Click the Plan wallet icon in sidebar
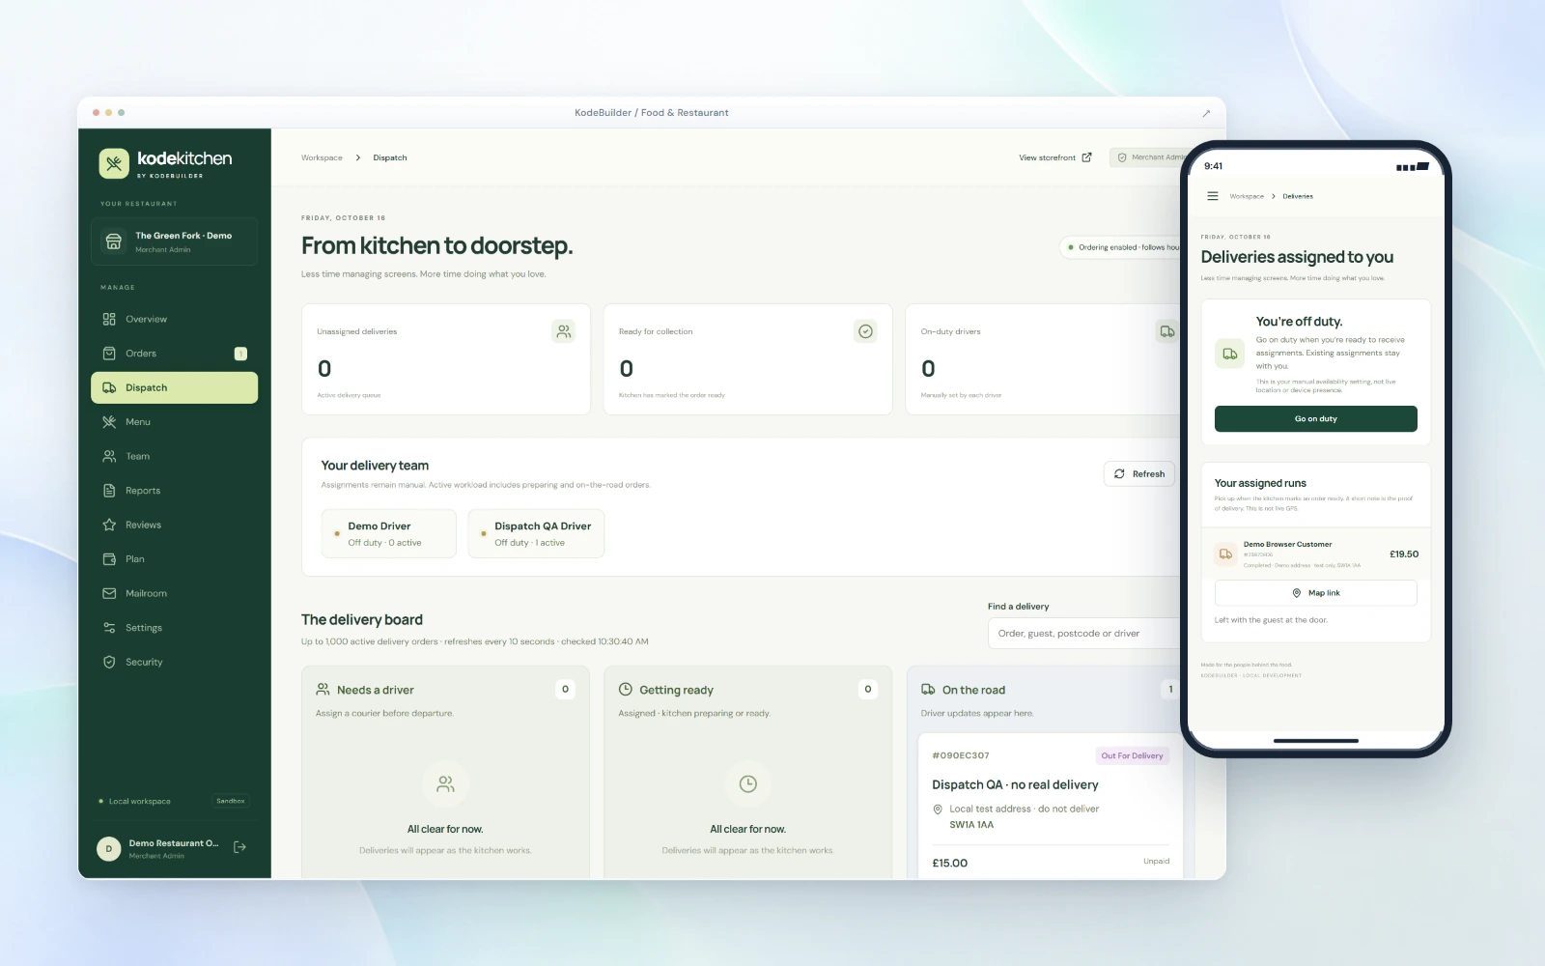 pos(109,559)
